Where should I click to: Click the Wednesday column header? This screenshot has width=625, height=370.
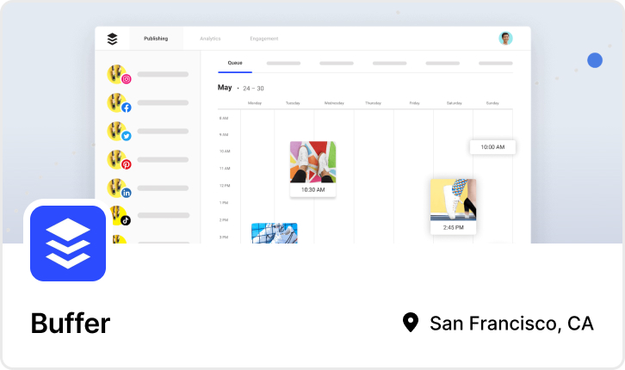(x=334, y=103)
